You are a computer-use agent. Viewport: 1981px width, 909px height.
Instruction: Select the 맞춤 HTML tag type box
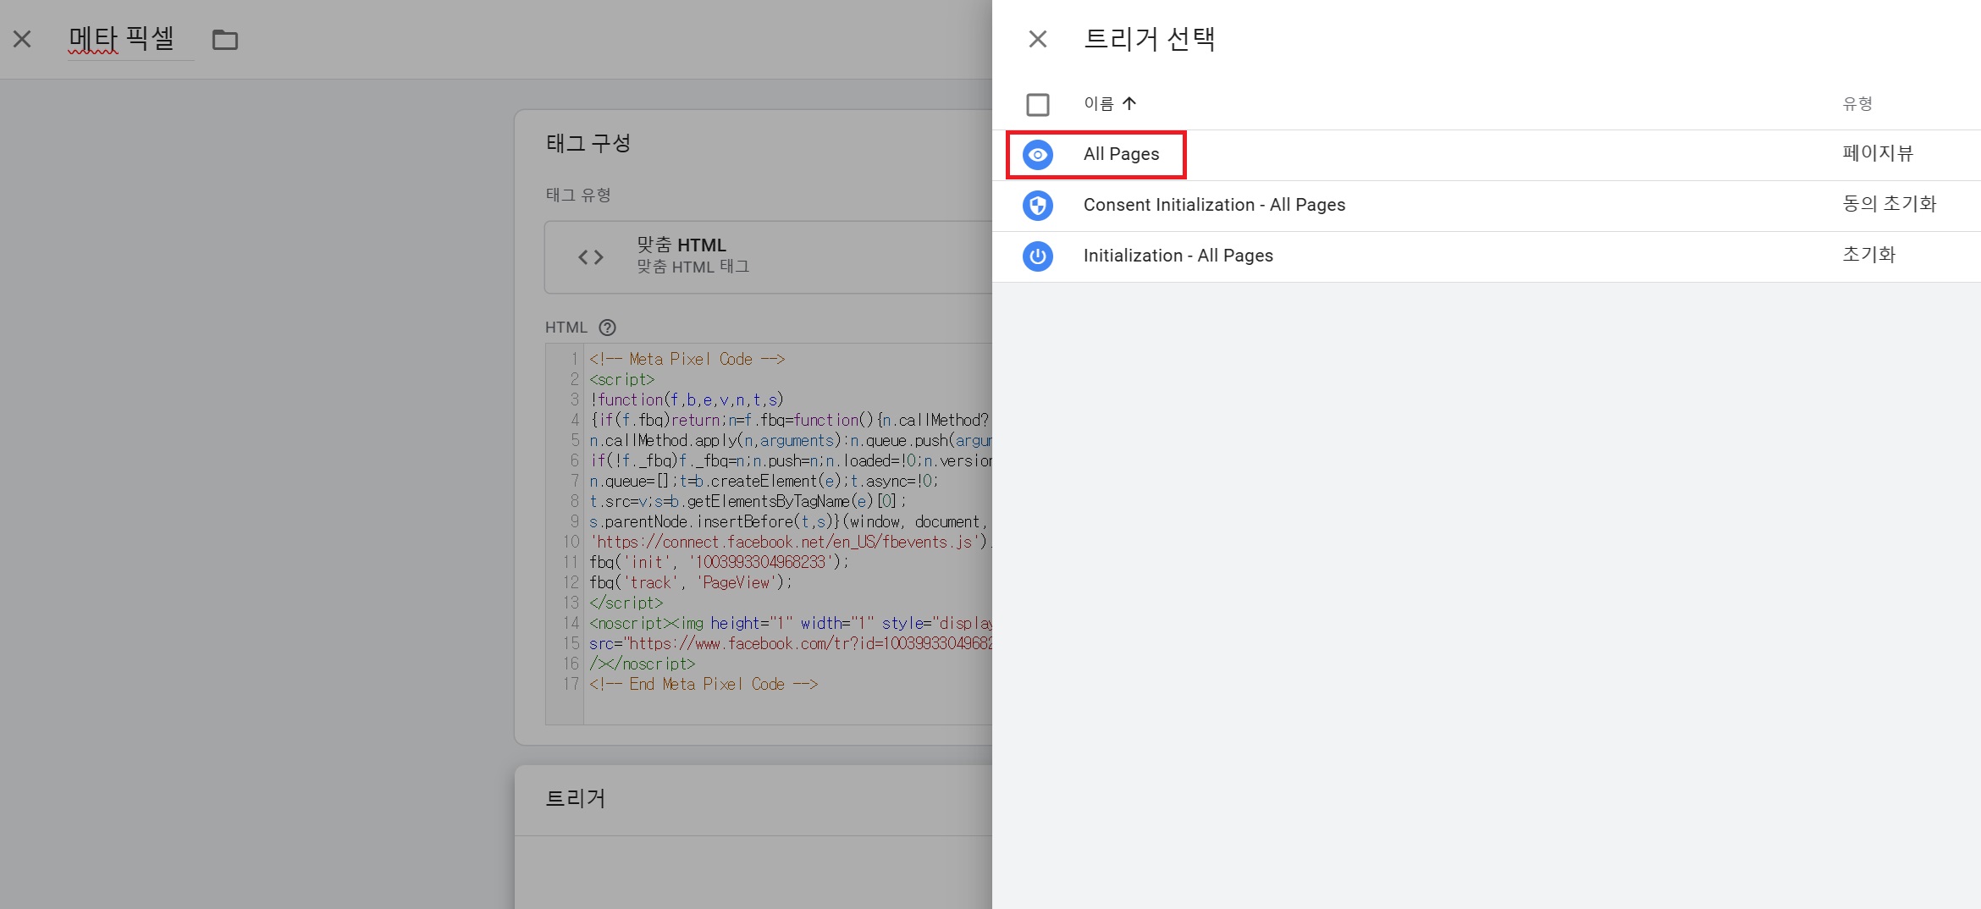point(768,257)
